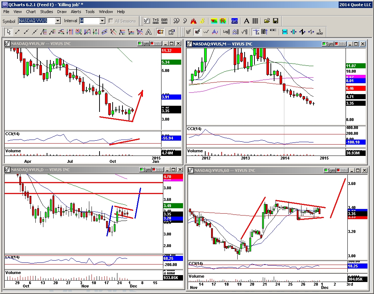Image resolution: width=374 pixels, height=294 pixels.
Task: Open Time and Sales (T+S) window
Action: [x=156, y=21]
